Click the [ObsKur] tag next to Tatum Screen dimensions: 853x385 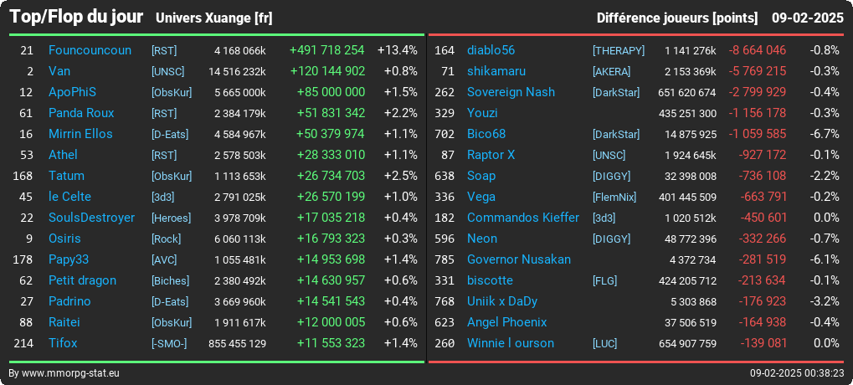coord(172,177)
